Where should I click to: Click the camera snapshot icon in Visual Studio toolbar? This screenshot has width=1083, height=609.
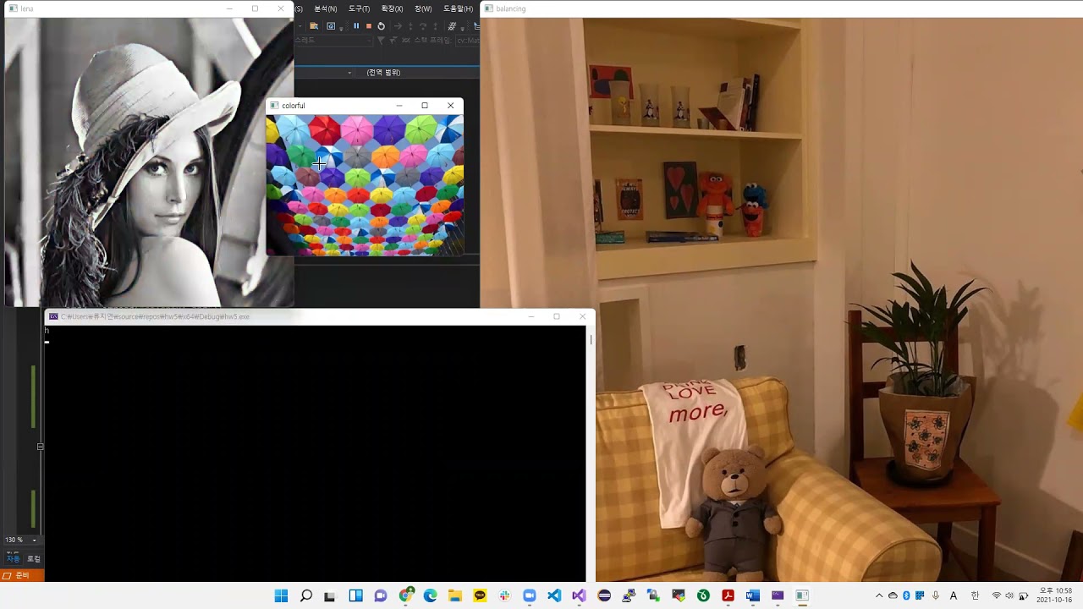[331, 26]
